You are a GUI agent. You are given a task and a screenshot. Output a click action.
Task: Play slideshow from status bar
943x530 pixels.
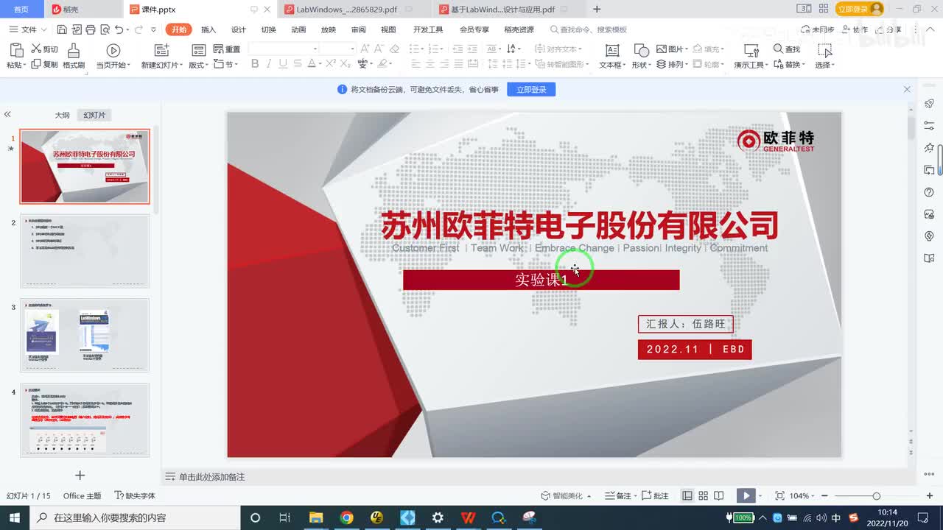click(746, 496)
